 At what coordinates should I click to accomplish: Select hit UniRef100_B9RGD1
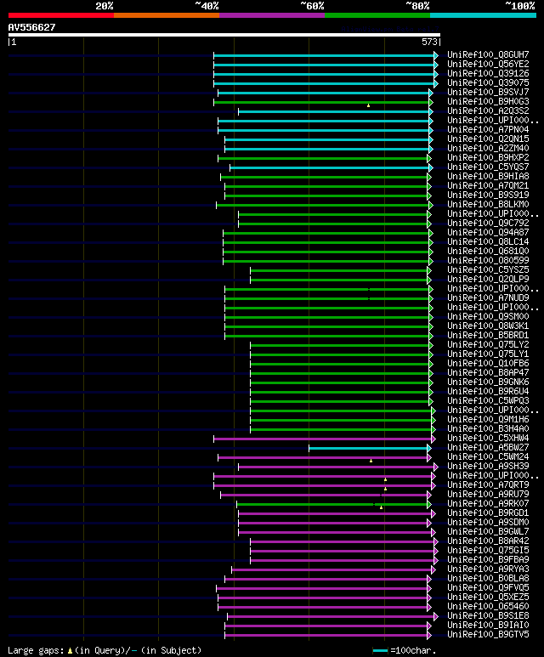488,513
